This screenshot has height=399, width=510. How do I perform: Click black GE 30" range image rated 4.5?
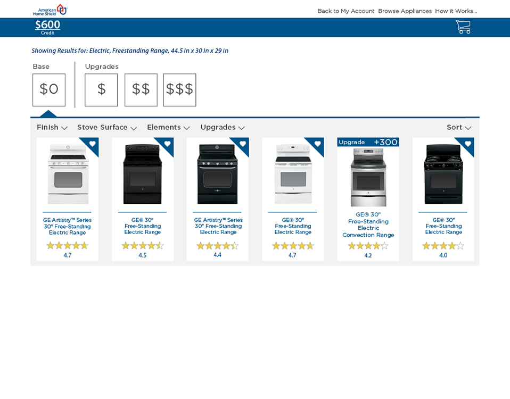coord(143,174)
